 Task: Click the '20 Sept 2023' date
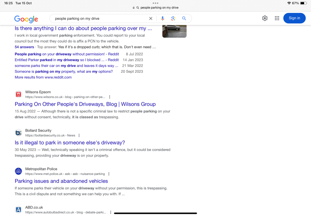point(132,71)
